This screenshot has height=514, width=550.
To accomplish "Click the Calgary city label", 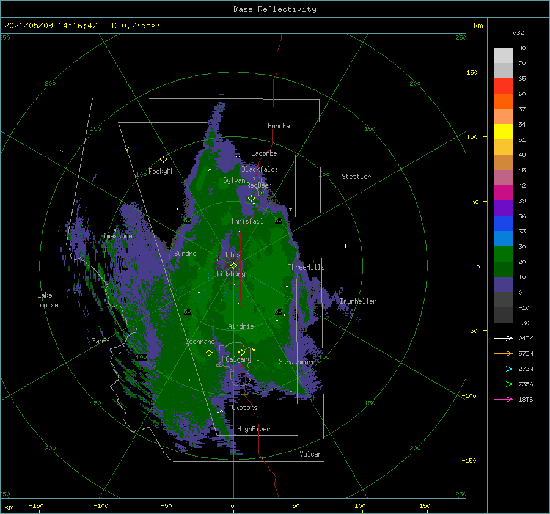I will coord(238,359).
